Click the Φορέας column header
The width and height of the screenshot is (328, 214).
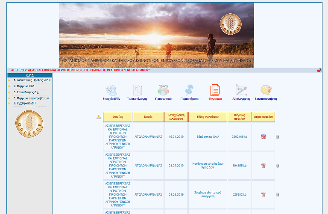tap(117, 117)
